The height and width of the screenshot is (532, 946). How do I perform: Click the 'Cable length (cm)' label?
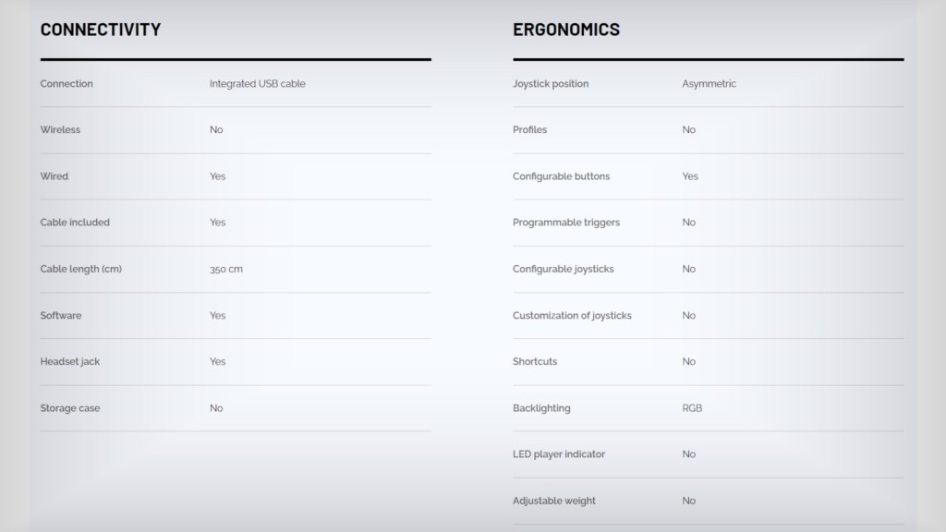pos(80,269)
